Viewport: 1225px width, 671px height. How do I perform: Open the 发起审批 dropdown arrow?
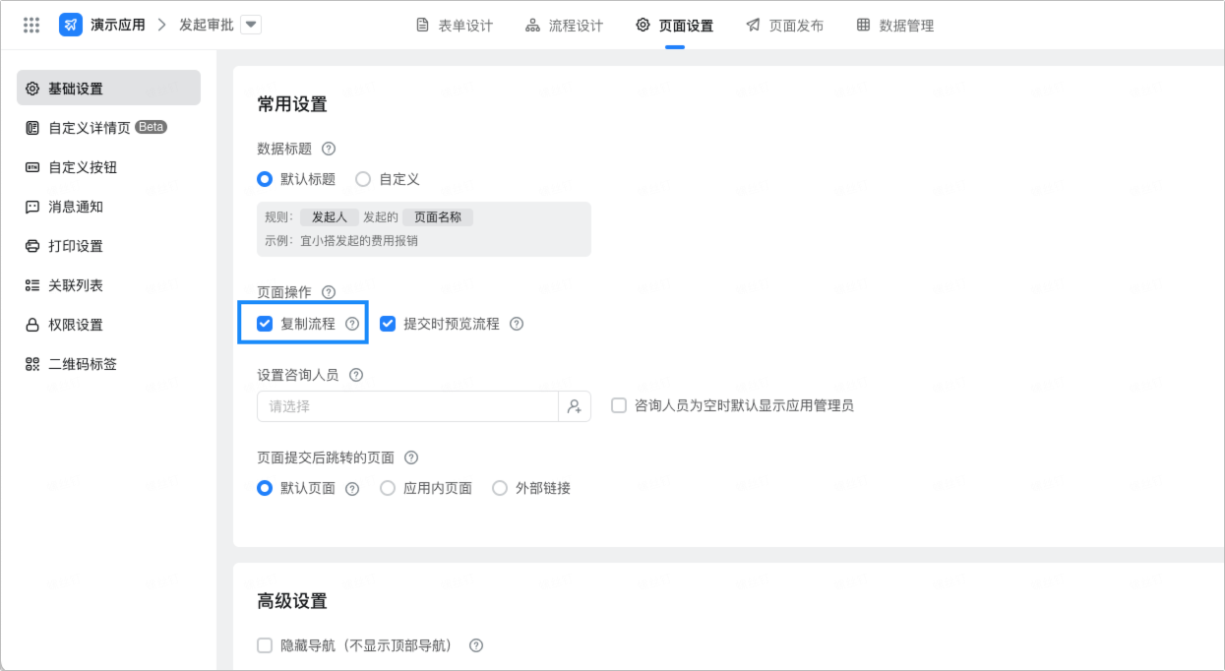[251, 25]
